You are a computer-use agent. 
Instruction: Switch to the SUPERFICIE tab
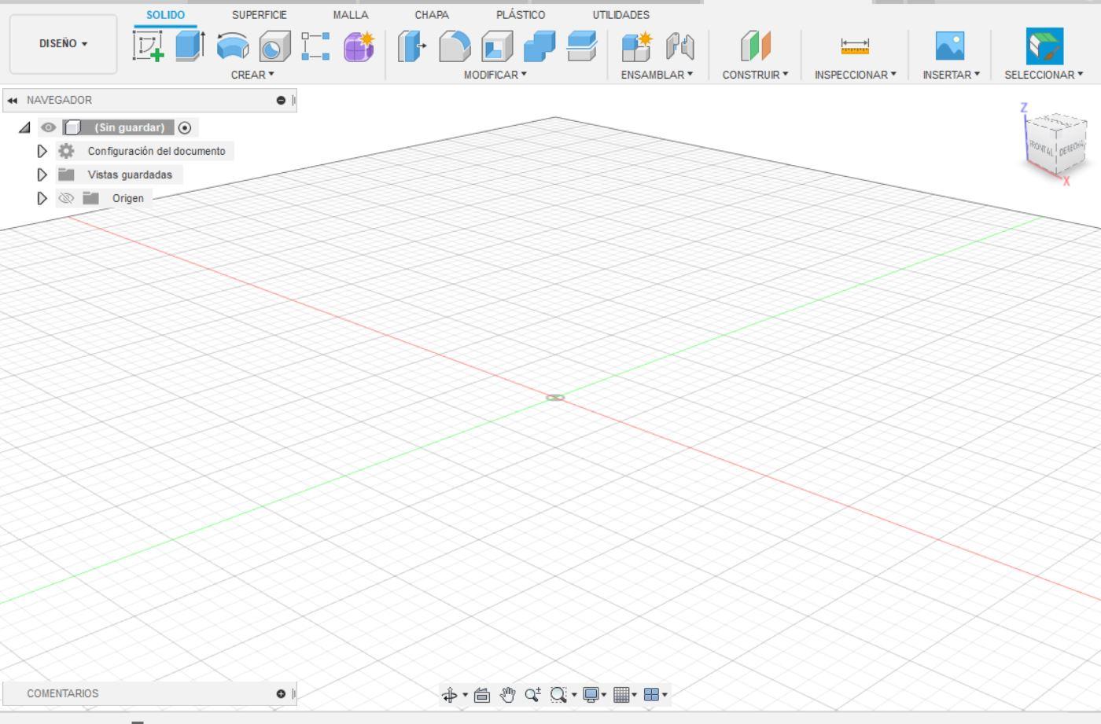coord(260,15)
